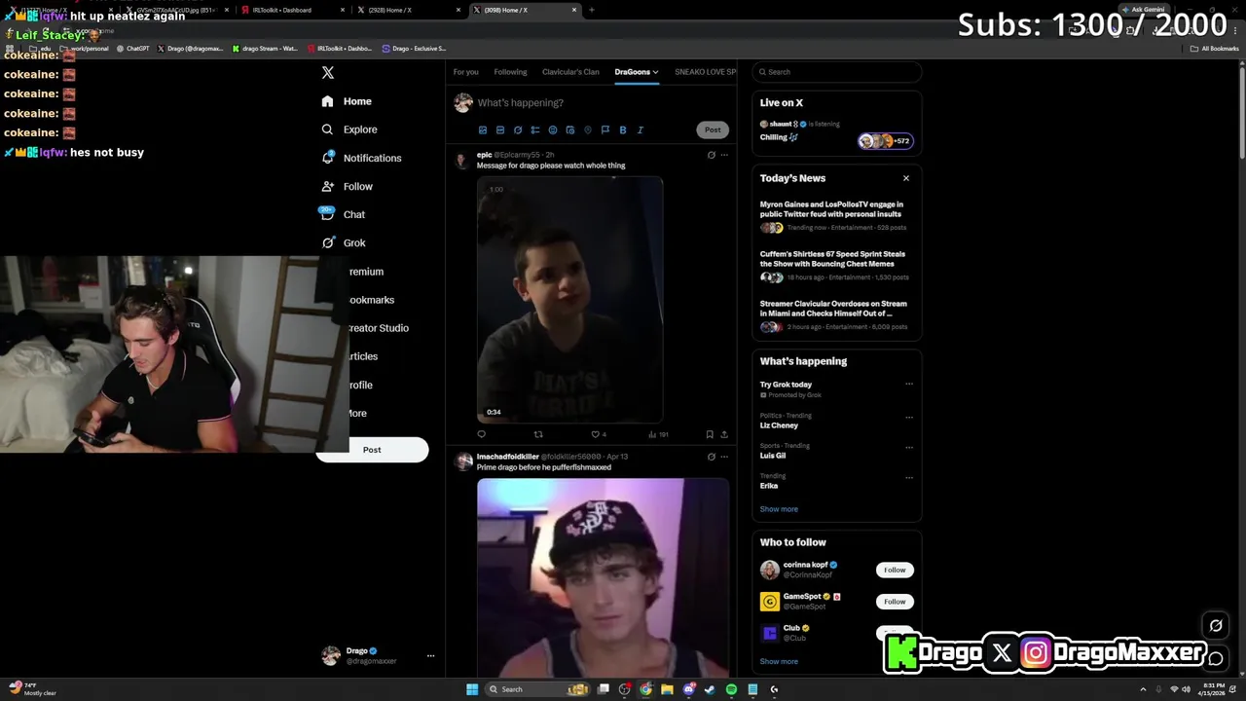Open Grok floating button at bottom right
This screenshot has width=1246, height=701.
click(1216, 626)
